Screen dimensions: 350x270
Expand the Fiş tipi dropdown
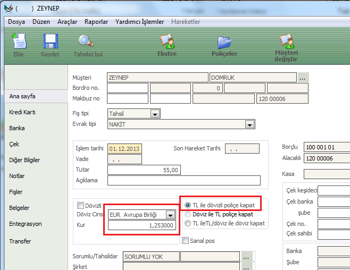coord(155,114)
